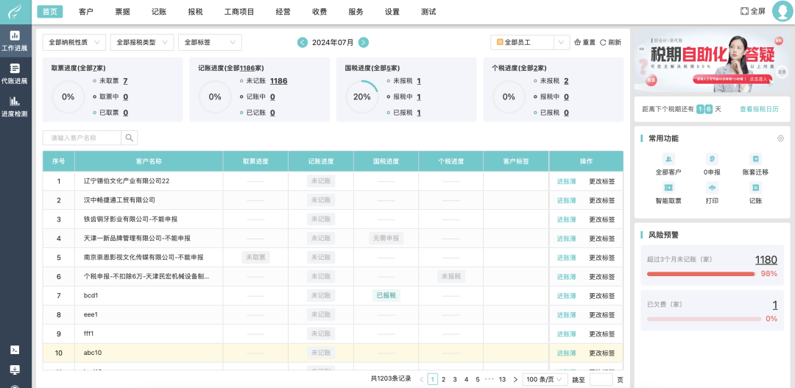This screenshot has width=795, height=388.
Task: Expand the 全部纳税性质 dropdown
Action: click(x=74, y=43)
